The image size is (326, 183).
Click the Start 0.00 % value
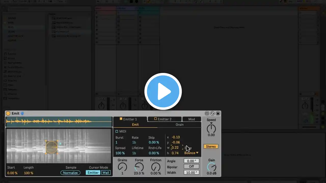click(12, 173)
